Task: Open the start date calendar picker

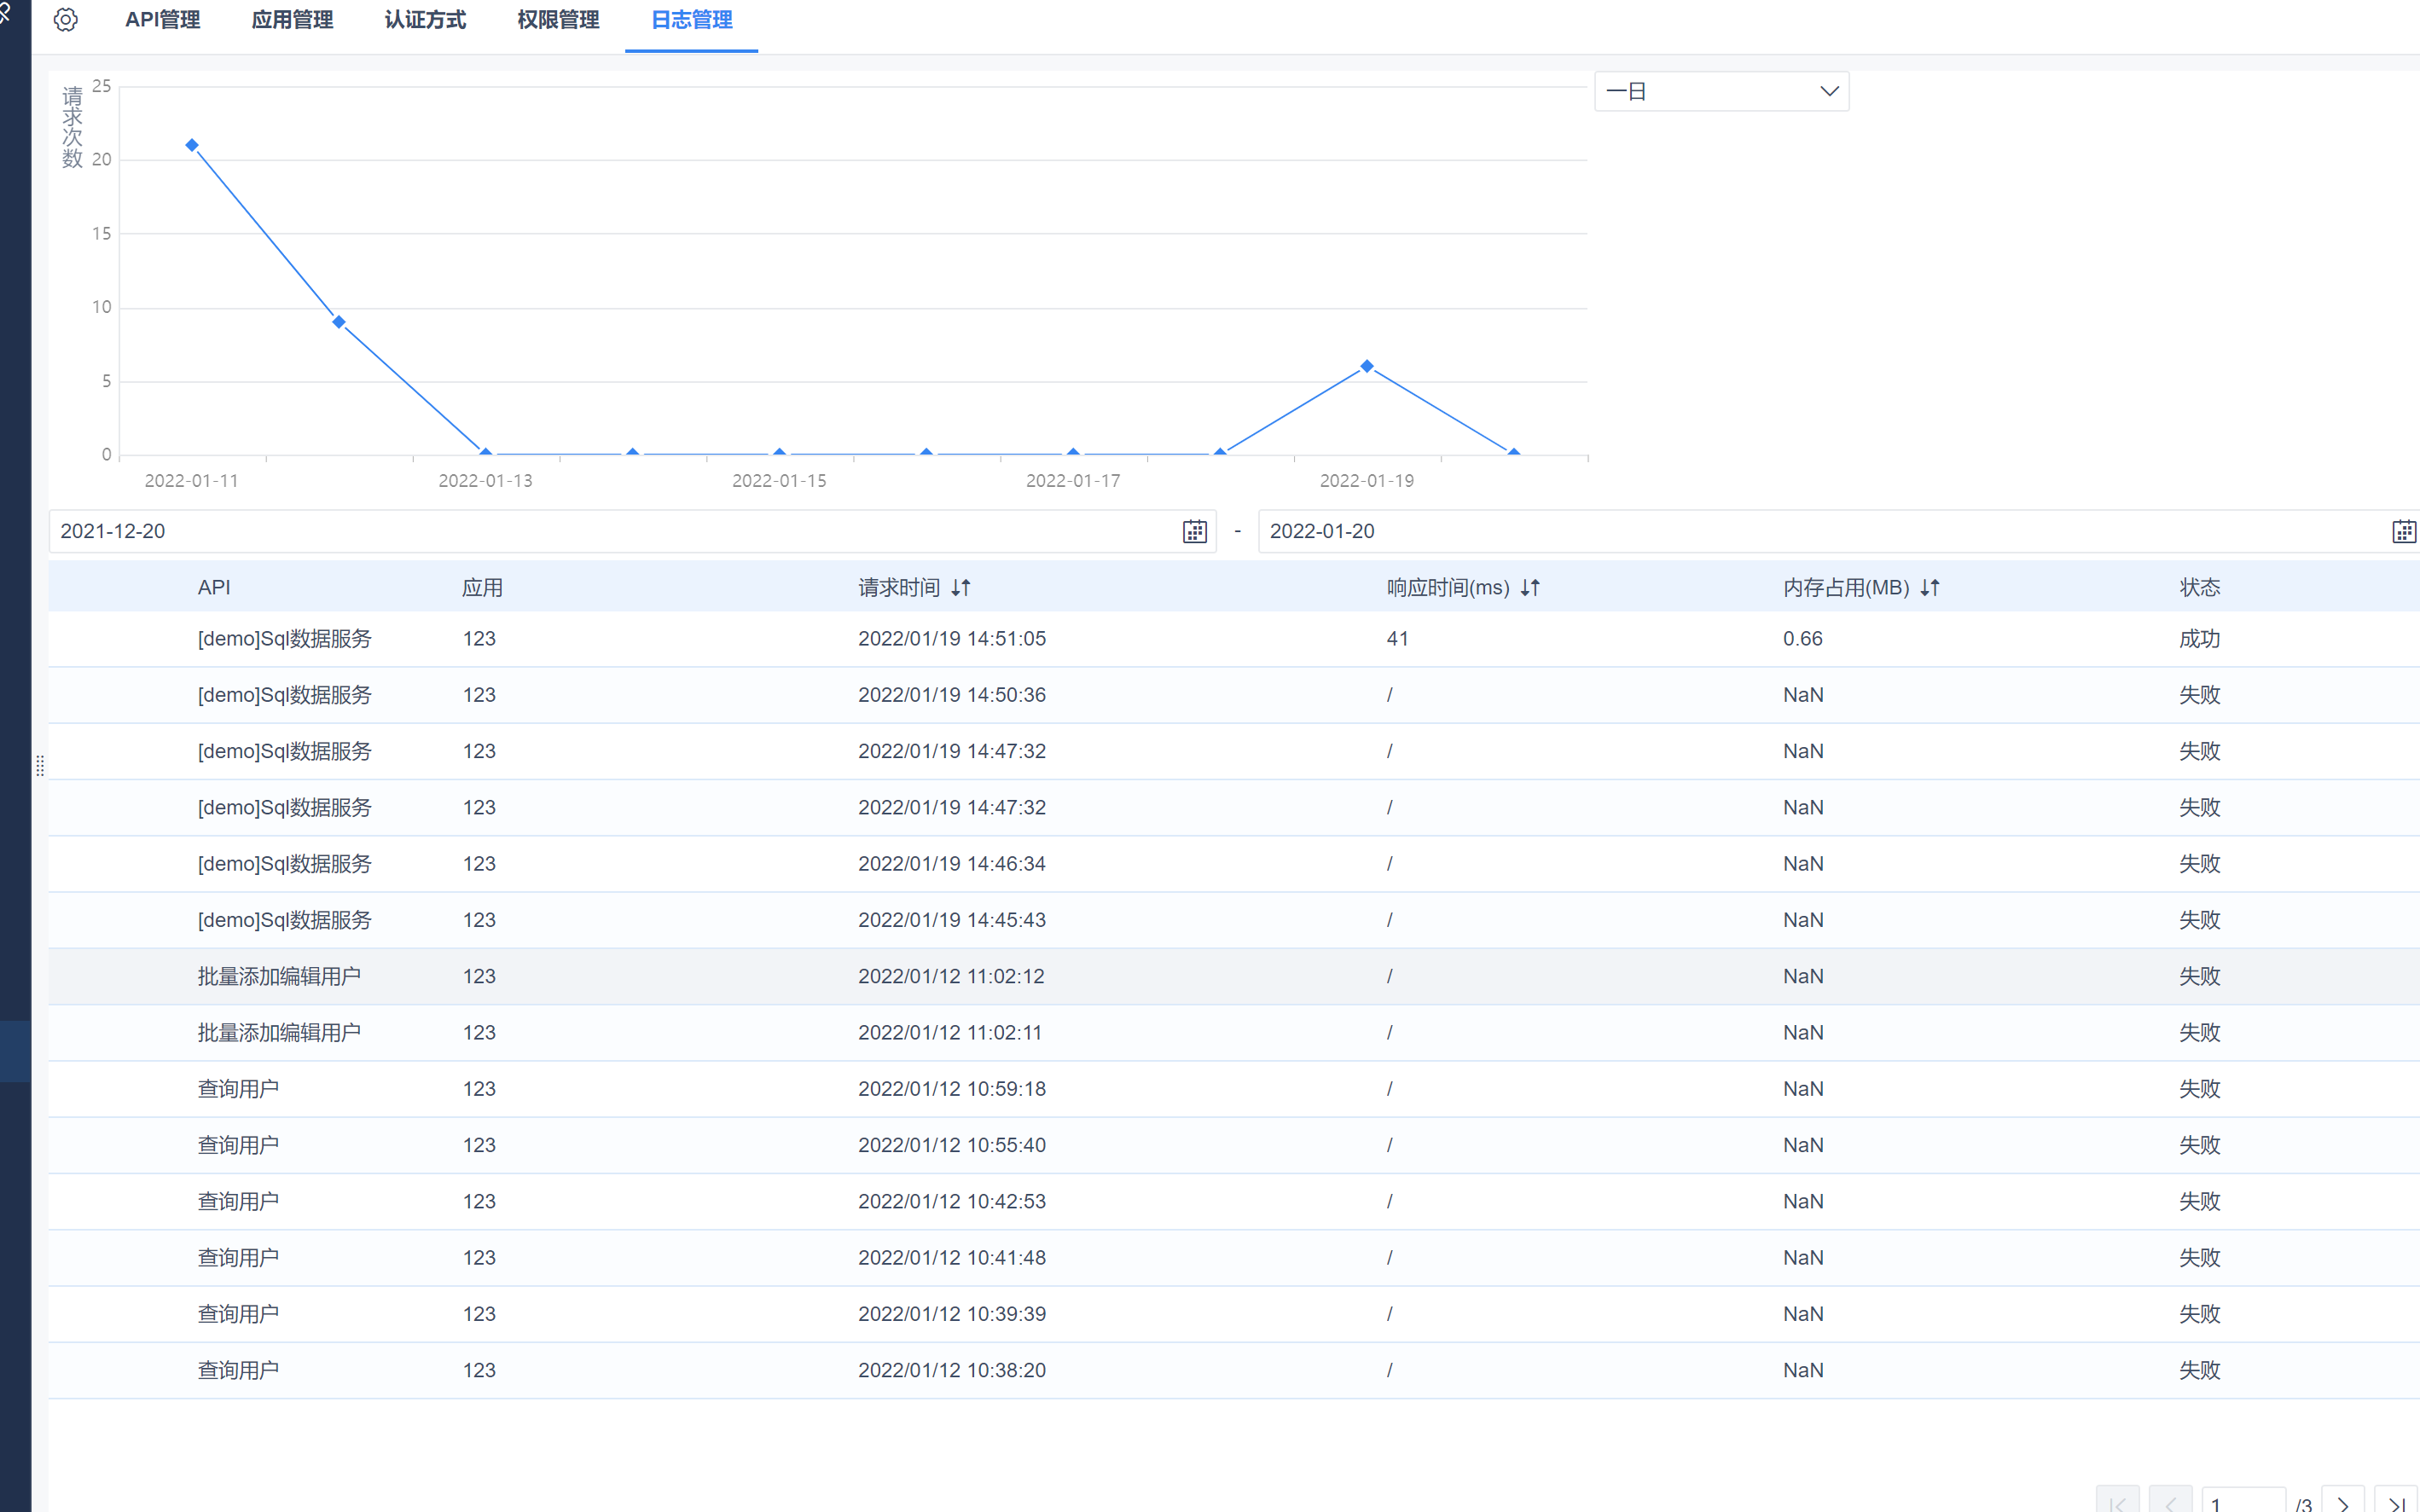Action: (x=1194, y=531)
